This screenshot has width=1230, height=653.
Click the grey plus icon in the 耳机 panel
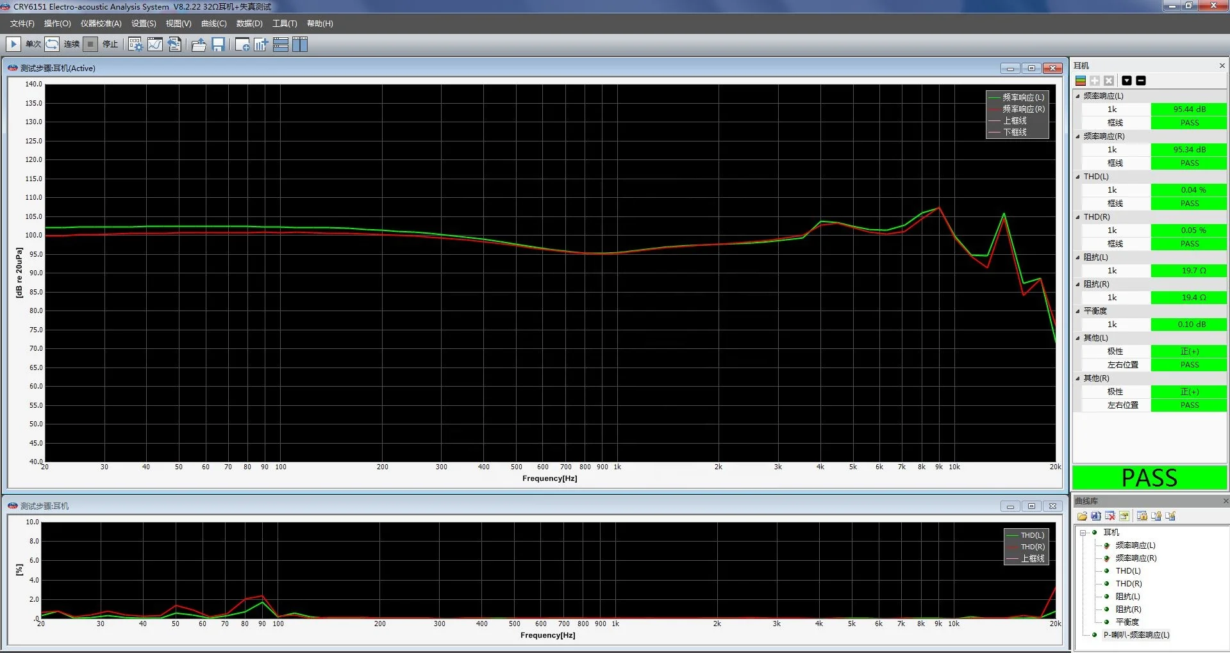tap(1095, 81)
